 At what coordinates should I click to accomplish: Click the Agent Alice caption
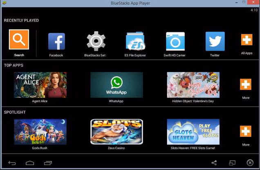(x=40, y=101)
